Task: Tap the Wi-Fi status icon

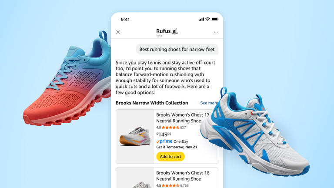Action: (207, 19)
